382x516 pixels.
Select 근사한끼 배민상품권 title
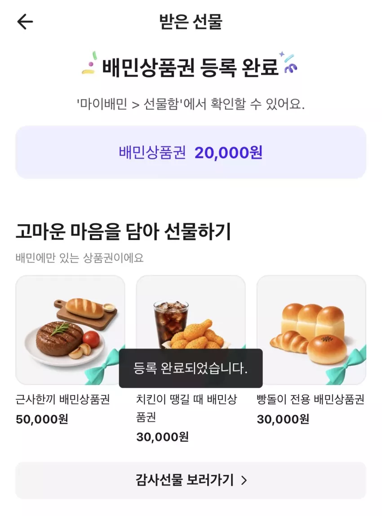[x=63, y=399]
